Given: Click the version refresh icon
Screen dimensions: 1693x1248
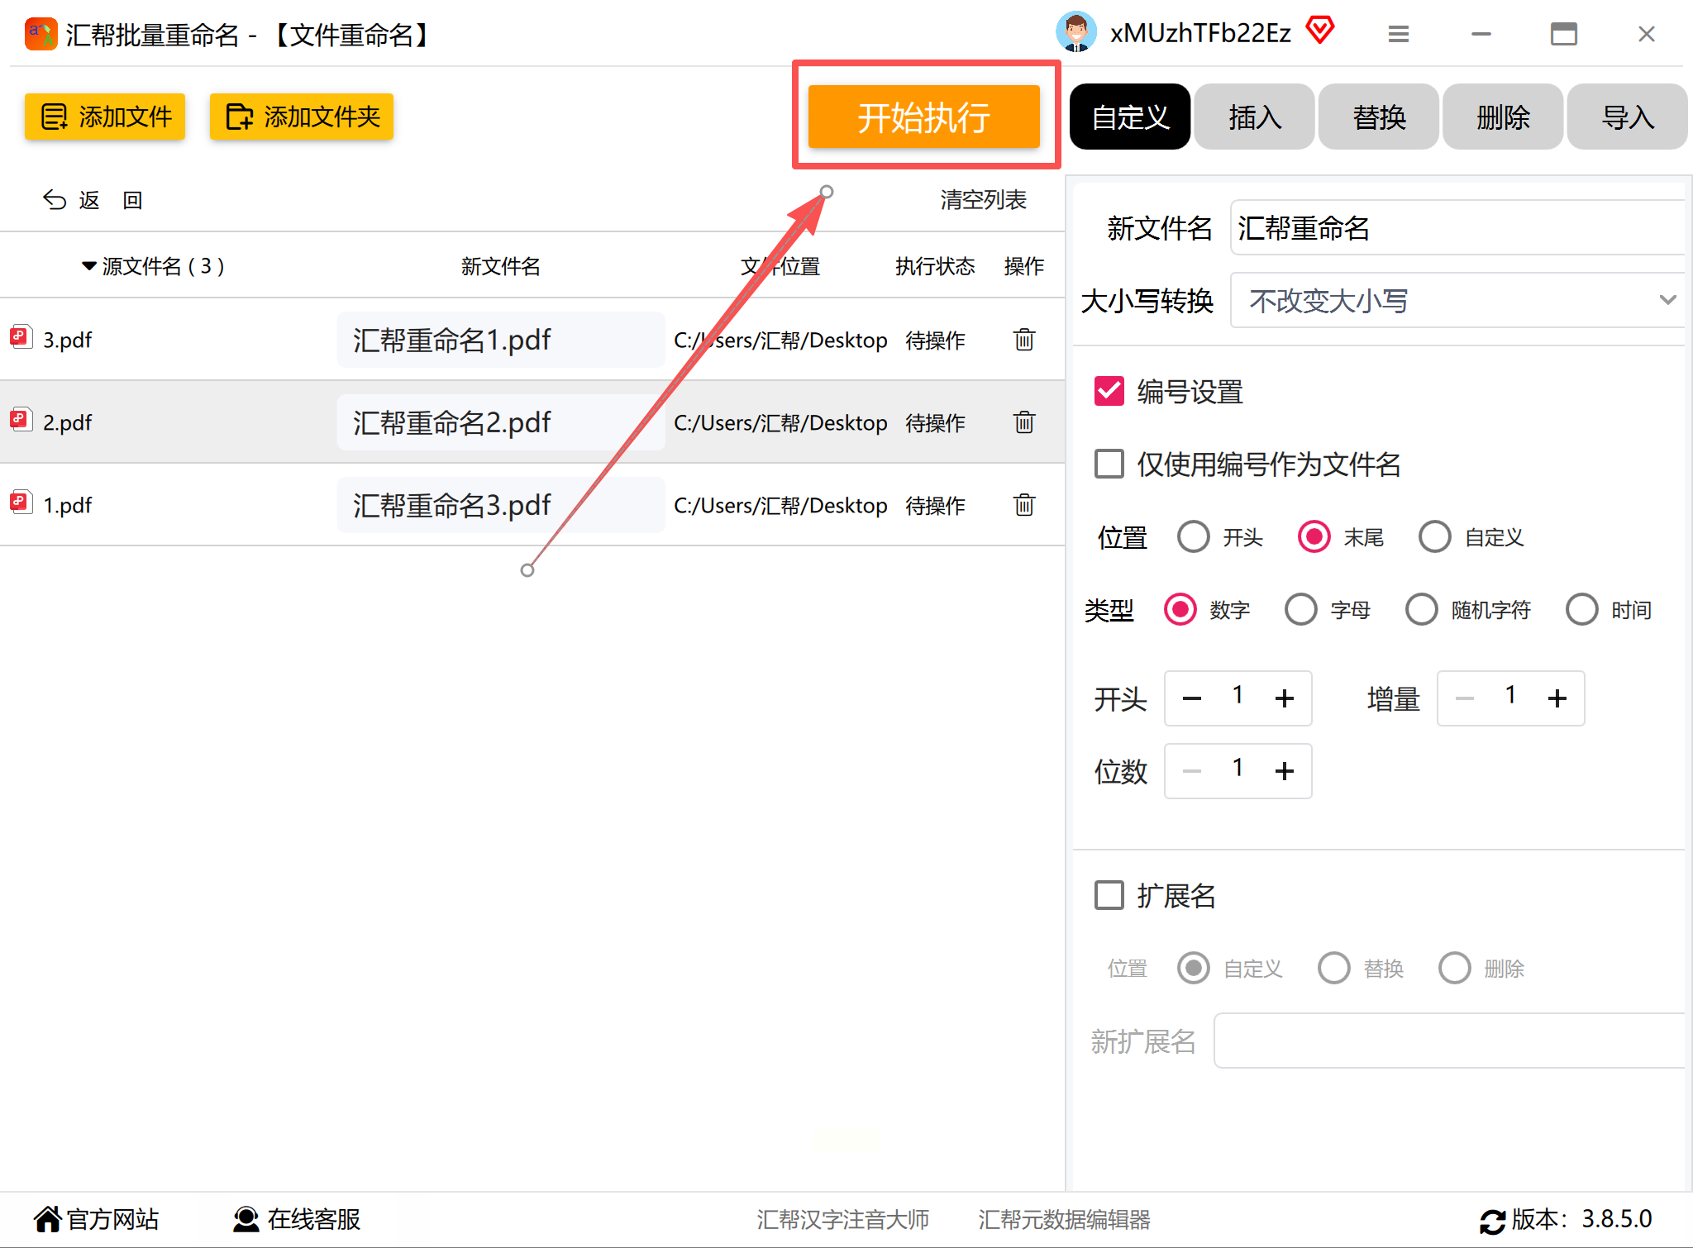Looking at the screenshot, I should 1492,1221.
